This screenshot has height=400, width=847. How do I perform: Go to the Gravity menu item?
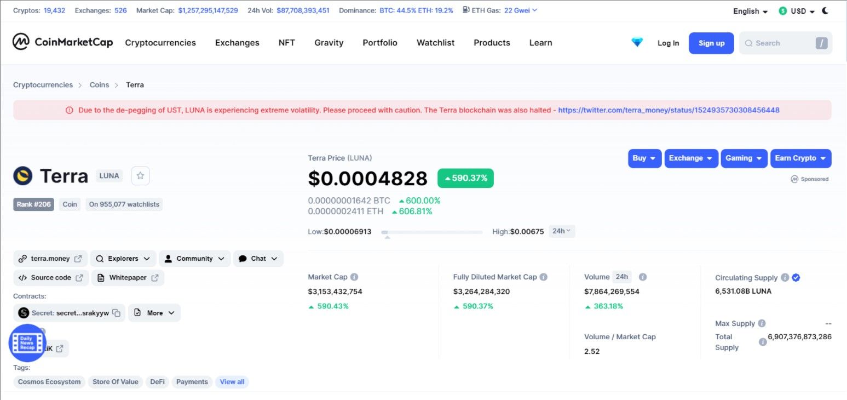(x=329, y=43)
